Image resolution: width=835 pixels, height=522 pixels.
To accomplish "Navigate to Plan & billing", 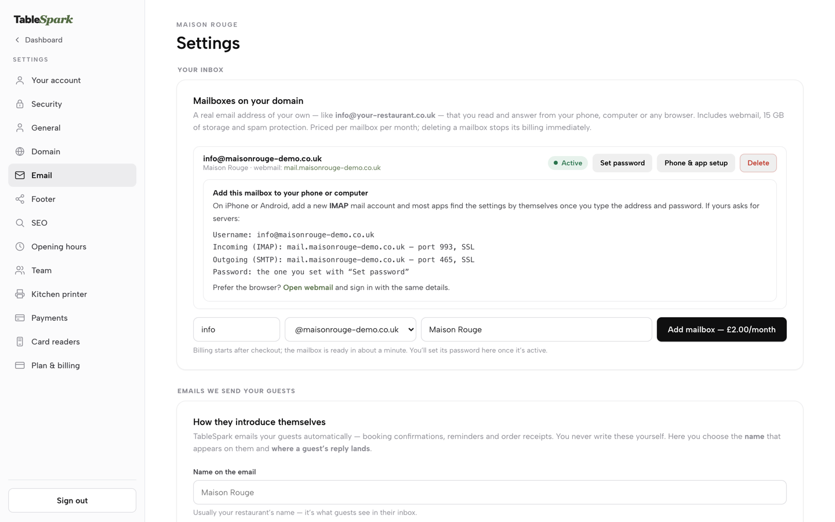I will (x=72, y=365).
